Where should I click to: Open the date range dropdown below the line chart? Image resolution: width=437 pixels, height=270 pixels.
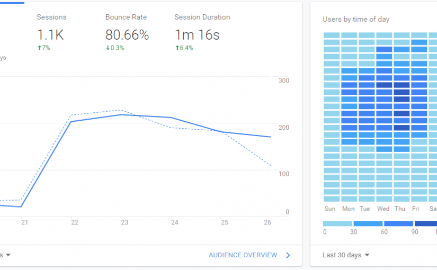(x=7, y=255)
